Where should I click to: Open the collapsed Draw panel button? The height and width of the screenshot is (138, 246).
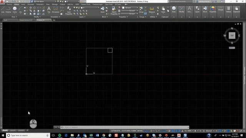click(174, 12)
